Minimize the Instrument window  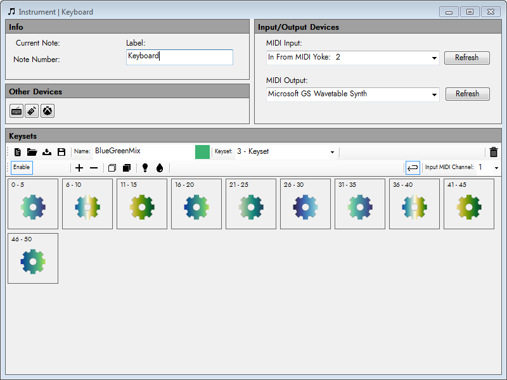pyautogui.click(x=449, y=12)
